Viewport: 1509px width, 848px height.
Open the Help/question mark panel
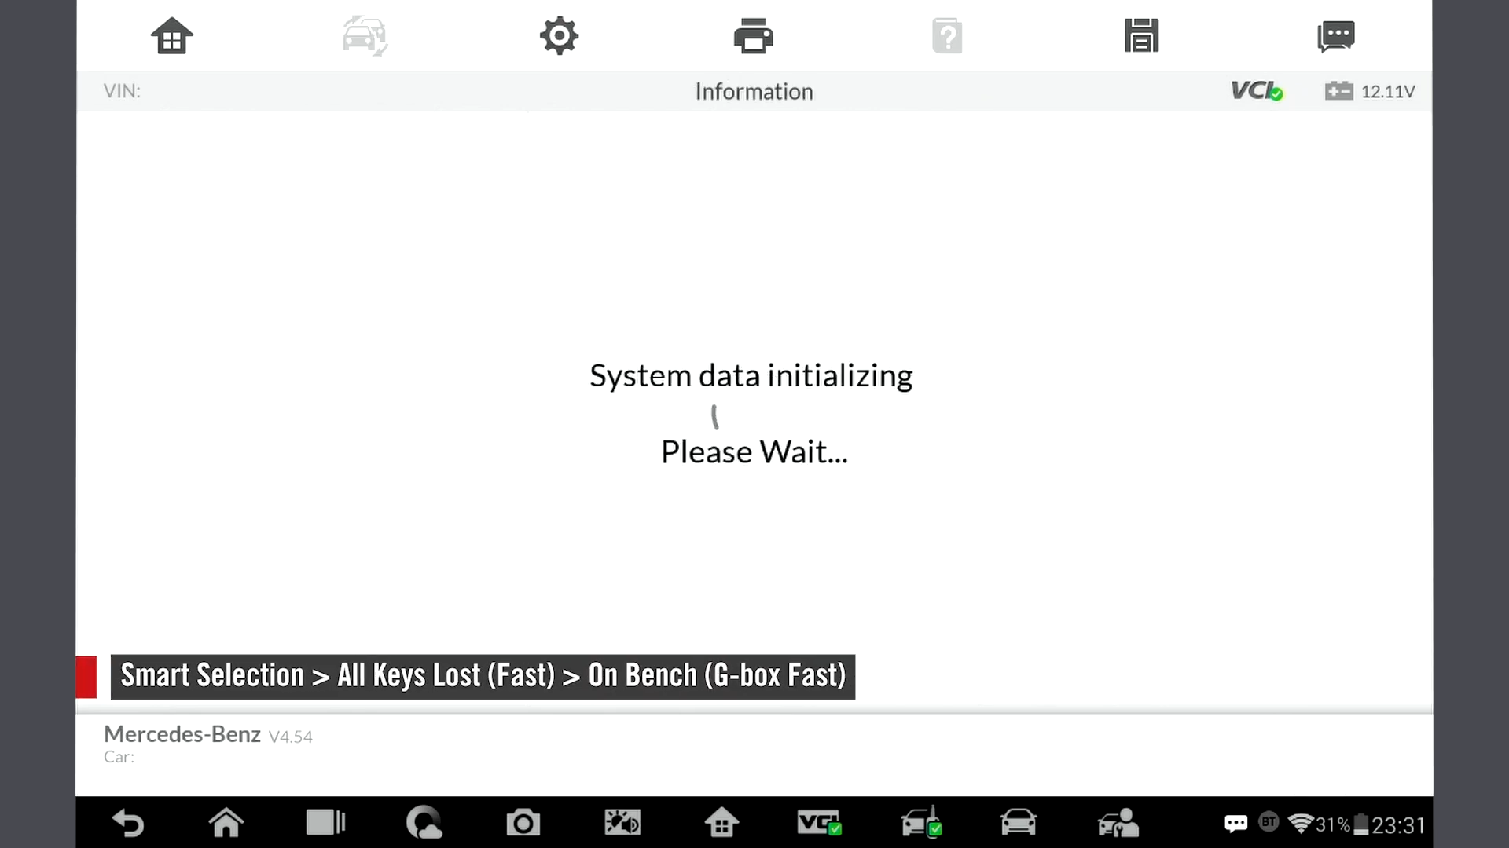(947, 35)
